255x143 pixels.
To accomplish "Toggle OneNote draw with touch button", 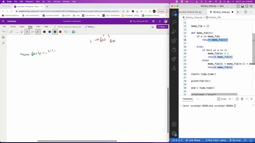I will (38, 32).
